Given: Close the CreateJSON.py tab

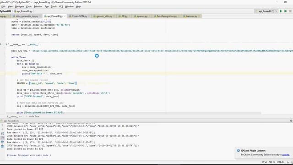Looking at the screenshot, I should (x=89, y=16).
